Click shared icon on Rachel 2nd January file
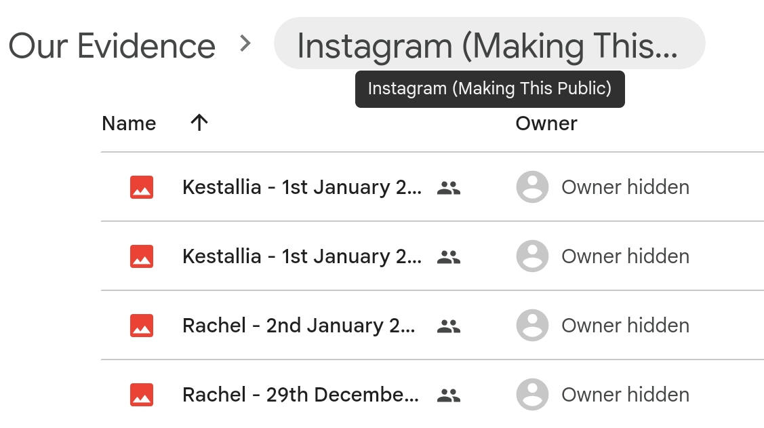This screenshot has height=428, width=764. tap(449, 326)
